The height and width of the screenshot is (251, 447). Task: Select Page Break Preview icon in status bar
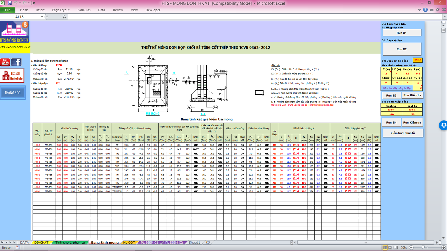396,248
